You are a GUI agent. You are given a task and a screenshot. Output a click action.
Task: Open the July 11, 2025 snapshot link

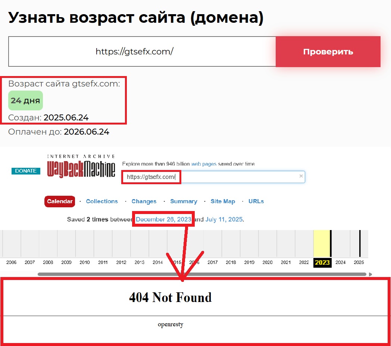click(x=224, y=220)
